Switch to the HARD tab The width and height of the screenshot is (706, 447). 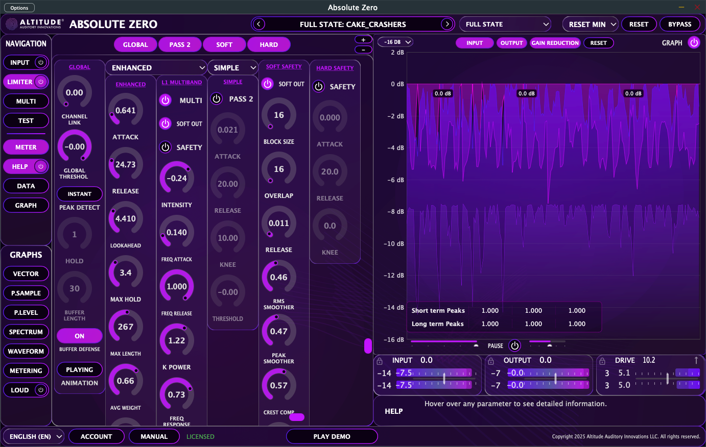tap(269, 44)
